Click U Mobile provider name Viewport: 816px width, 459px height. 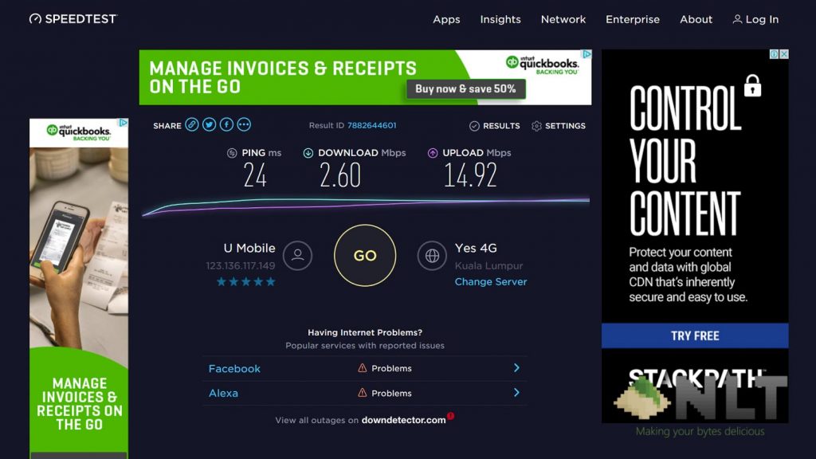point(249,249)
